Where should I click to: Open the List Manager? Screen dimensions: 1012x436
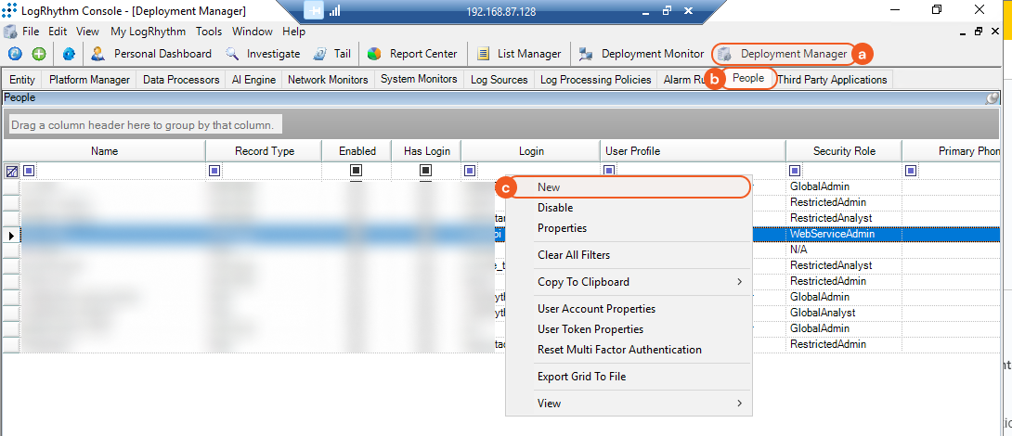518,54
